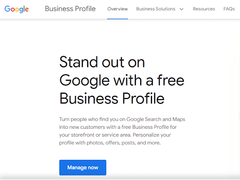Go to the Resources page
This screenshot has height=180, width=240.
point(204,9)
